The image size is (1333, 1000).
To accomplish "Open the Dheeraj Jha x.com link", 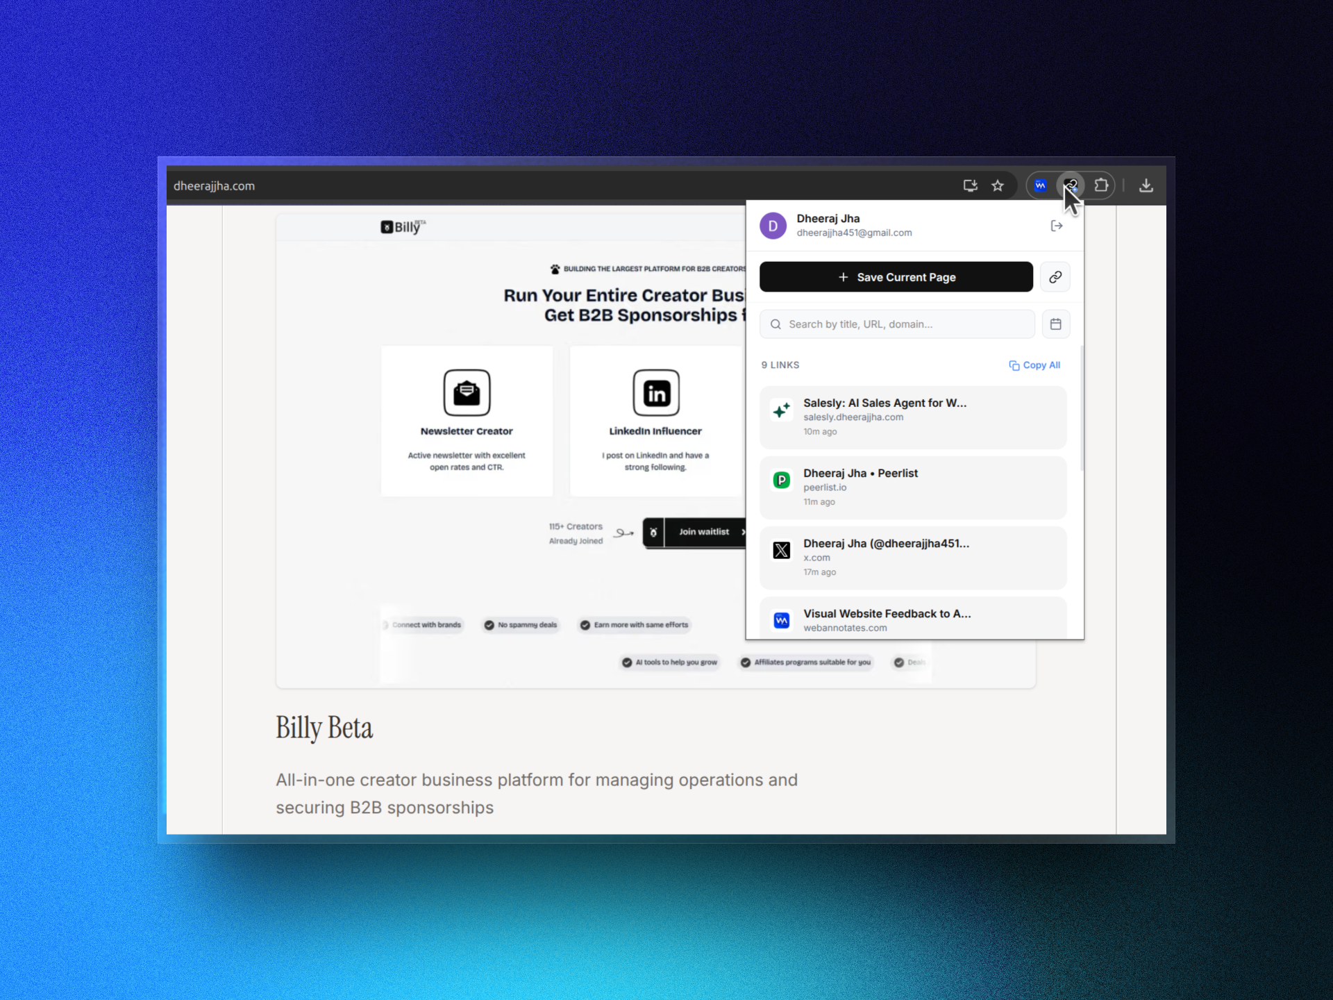I will 913,558.
